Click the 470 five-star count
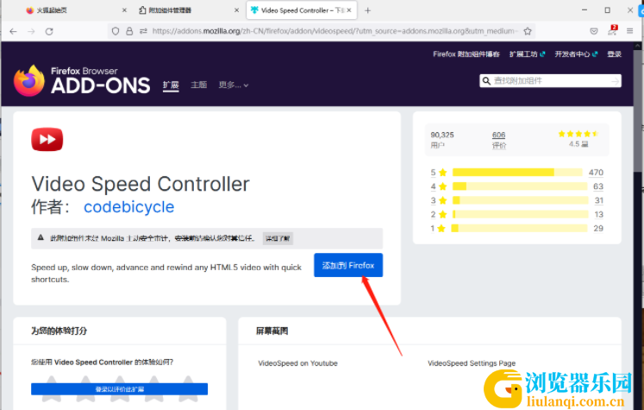 tap(596, 173)
